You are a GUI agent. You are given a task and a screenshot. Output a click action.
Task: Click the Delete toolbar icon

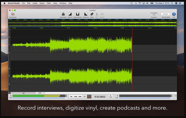102,14
